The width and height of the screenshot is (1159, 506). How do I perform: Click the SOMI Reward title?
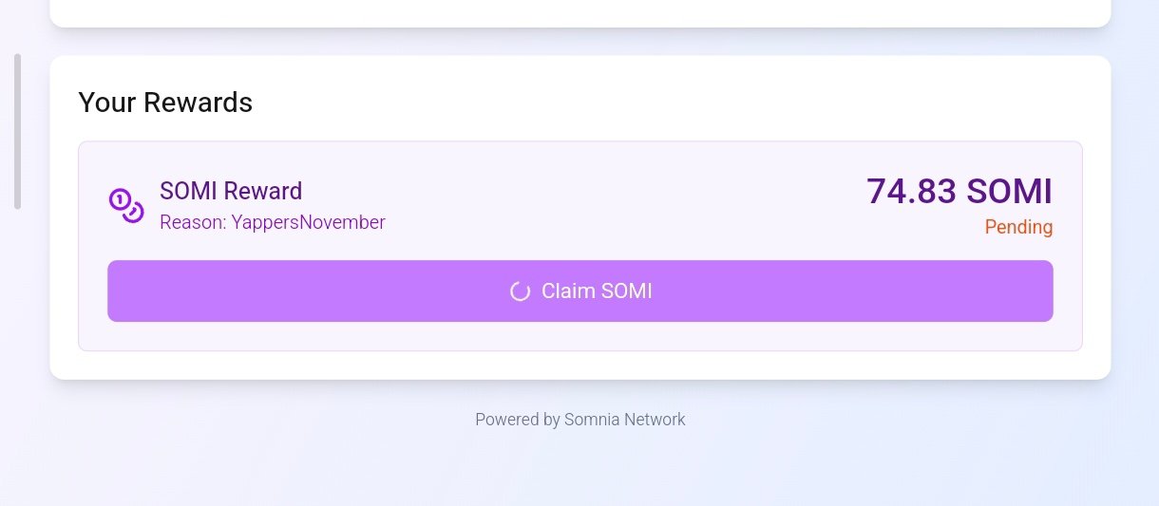point(231,192)
